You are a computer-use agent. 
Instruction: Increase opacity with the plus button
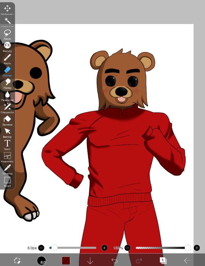click(x=197, y=248)
